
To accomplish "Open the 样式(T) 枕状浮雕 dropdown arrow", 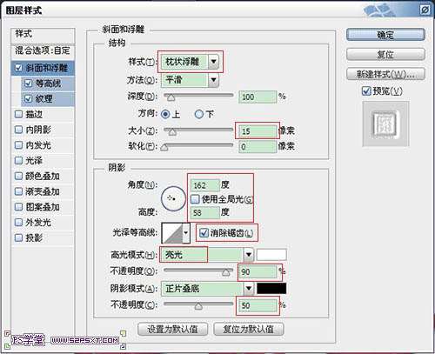I will (213, 62).
